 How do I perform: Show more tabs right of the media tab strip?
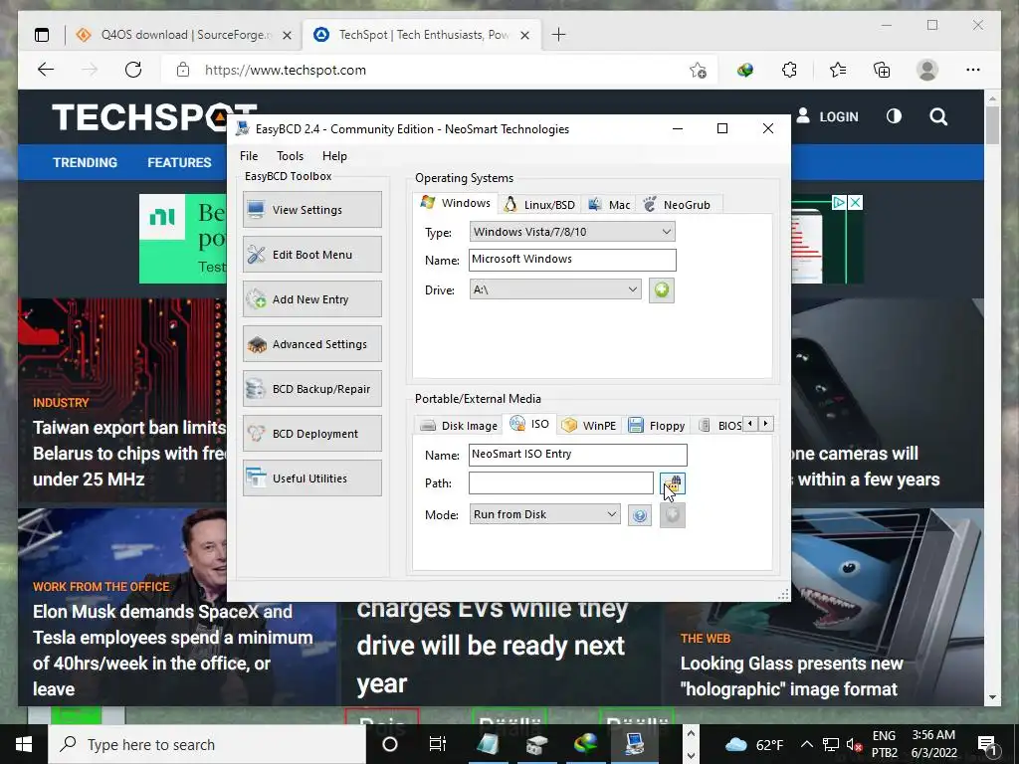pyautogui.click(x=766, y=424)
